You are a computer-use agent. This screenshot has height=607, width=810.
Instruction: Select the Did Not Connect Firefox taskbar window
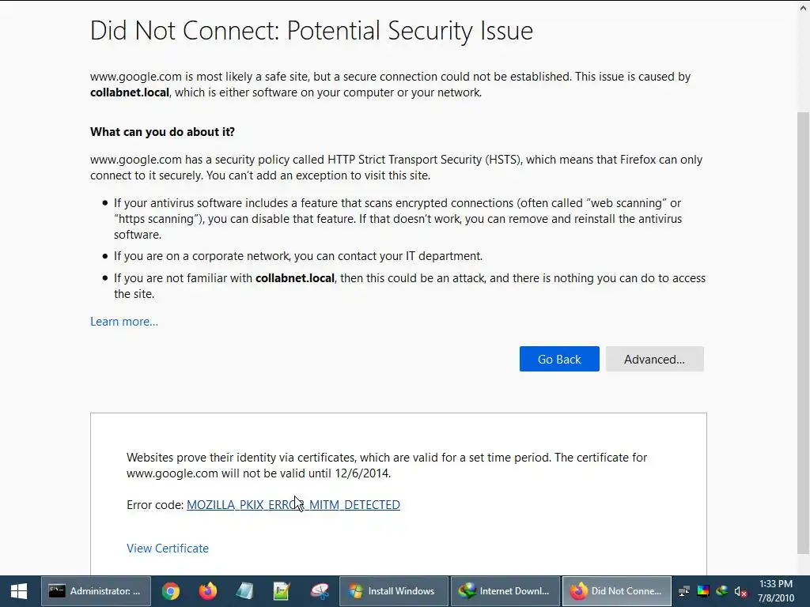coord(616,590)
